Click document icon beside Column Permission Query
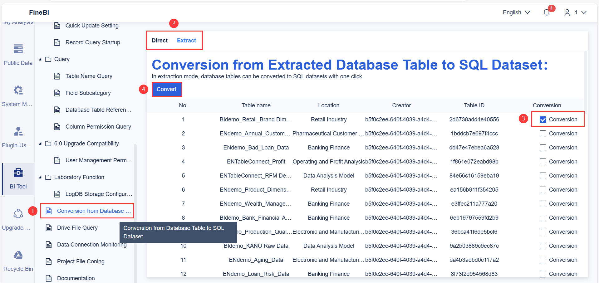Screen dimensions: 599x283 [x=57, y=127]
